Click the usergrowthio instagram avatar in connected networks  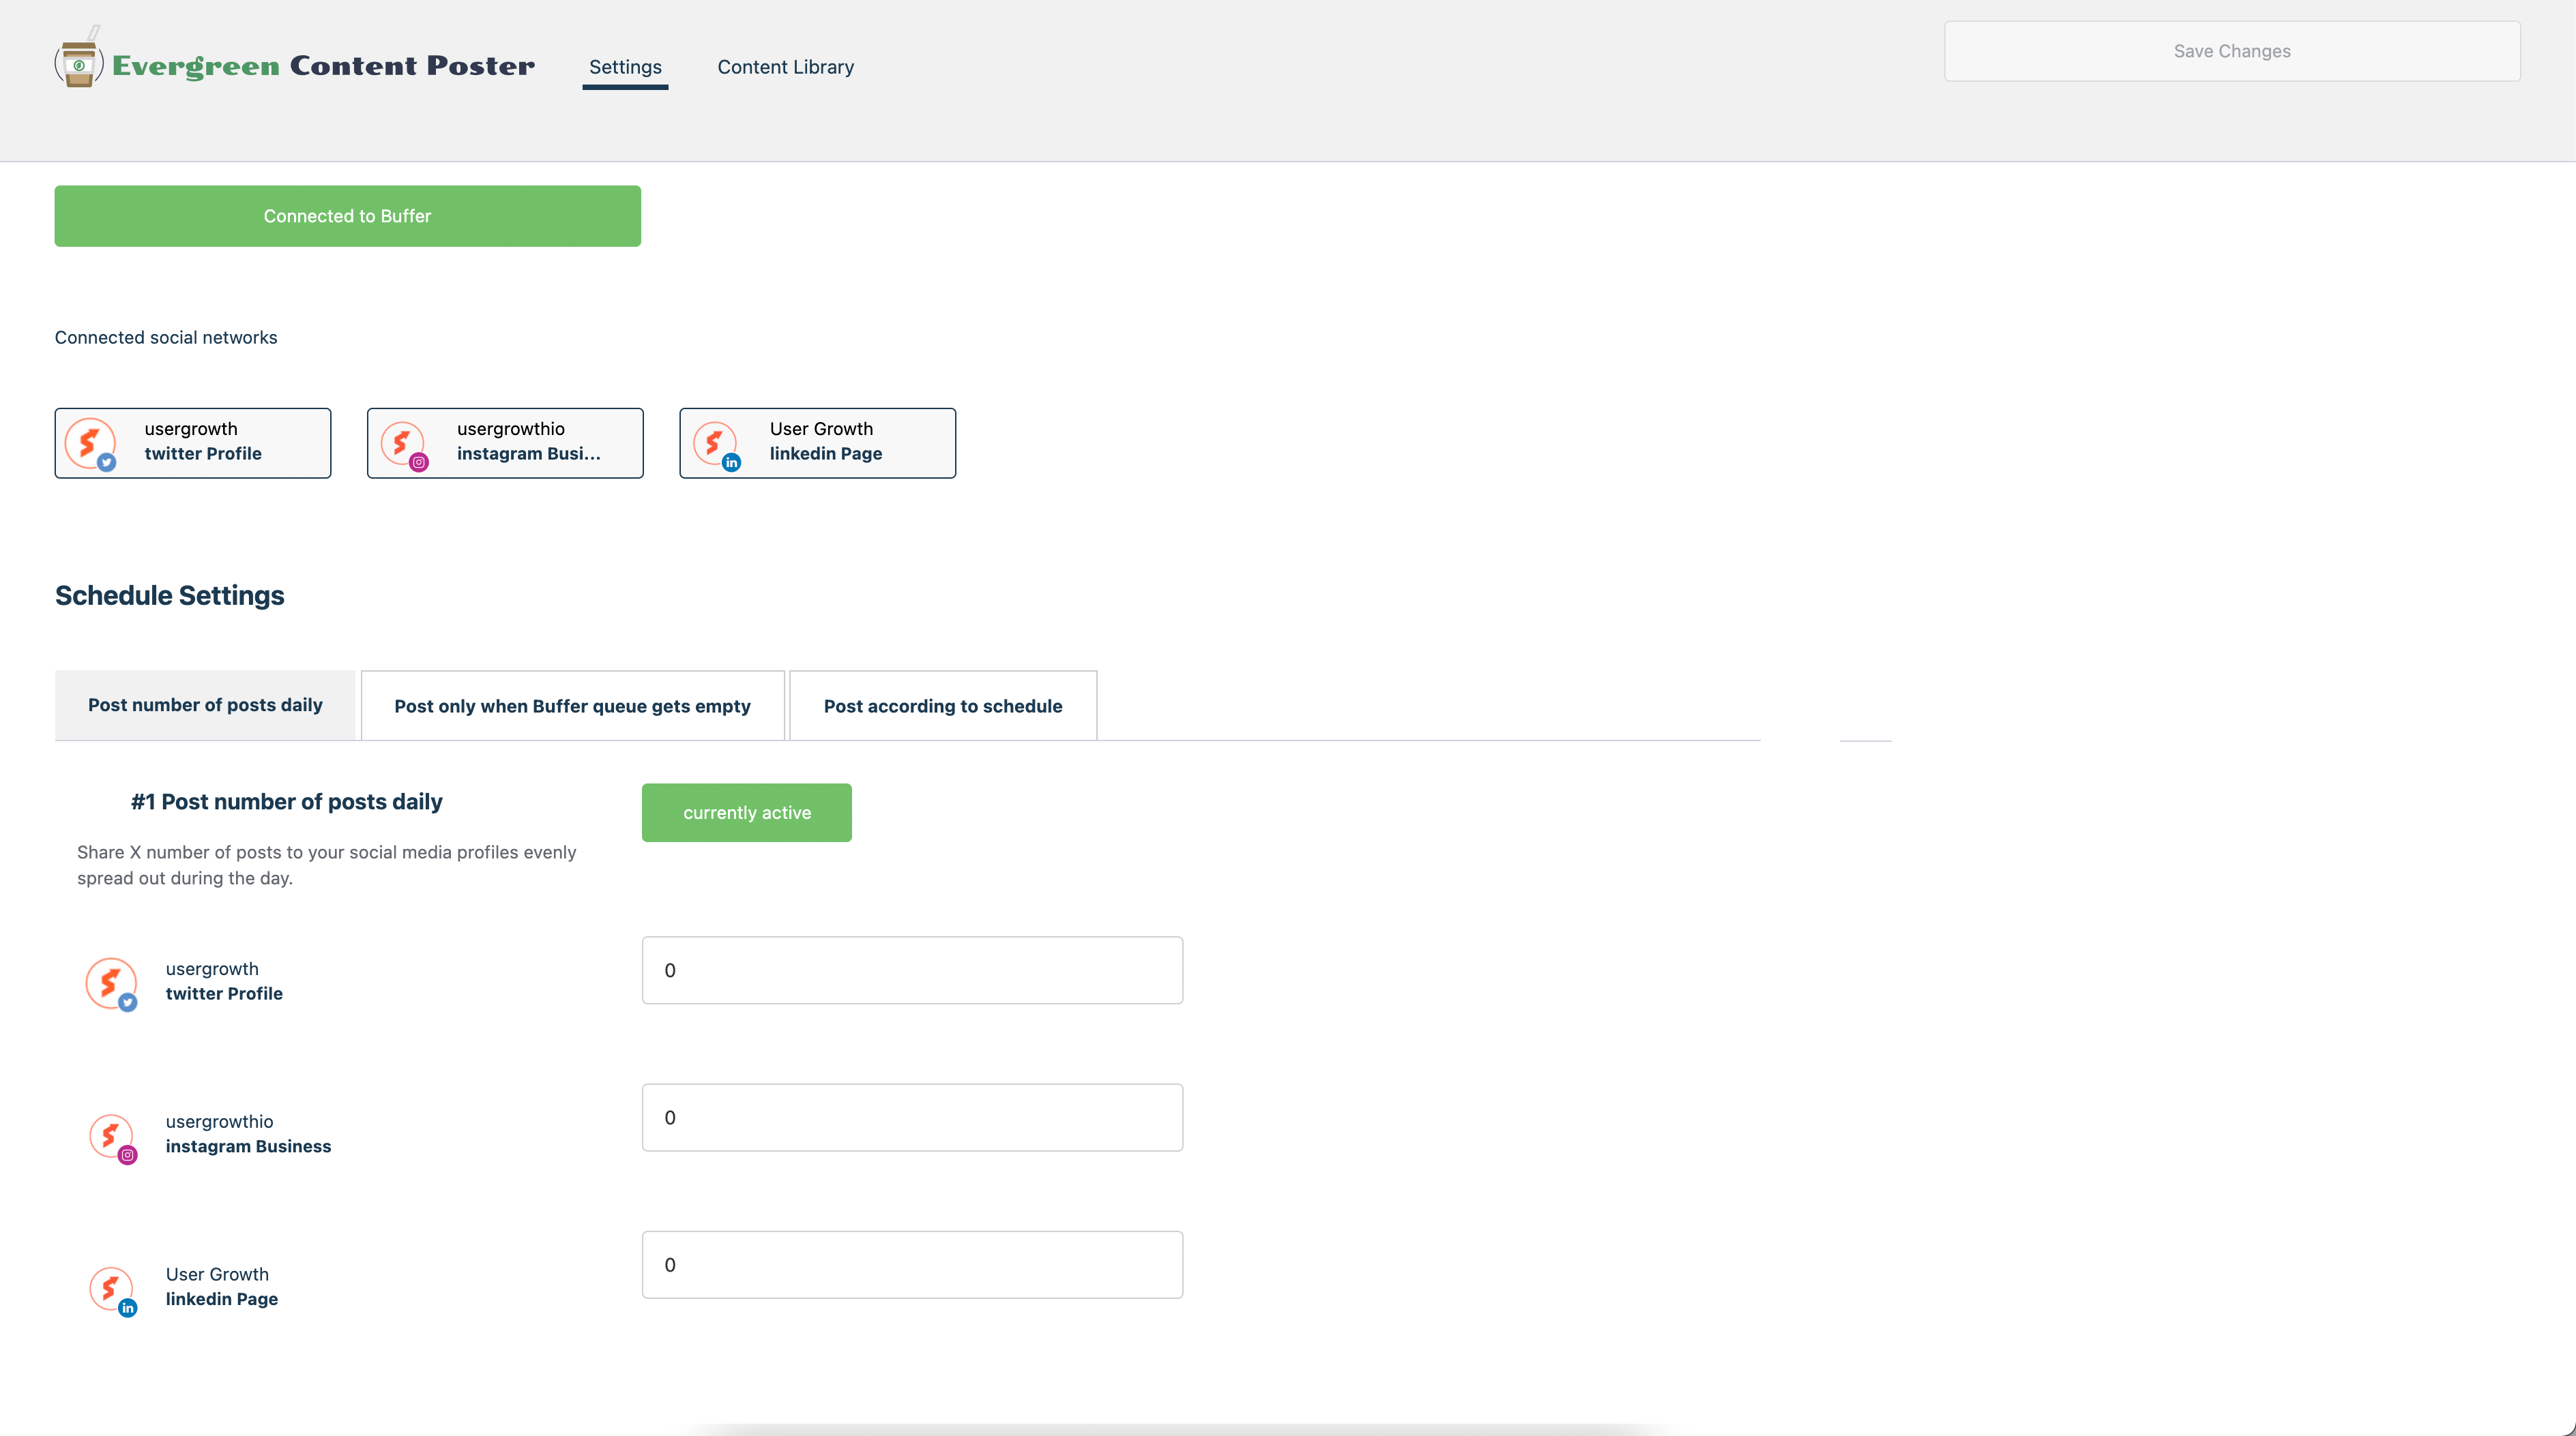click(x=403, y=443)
